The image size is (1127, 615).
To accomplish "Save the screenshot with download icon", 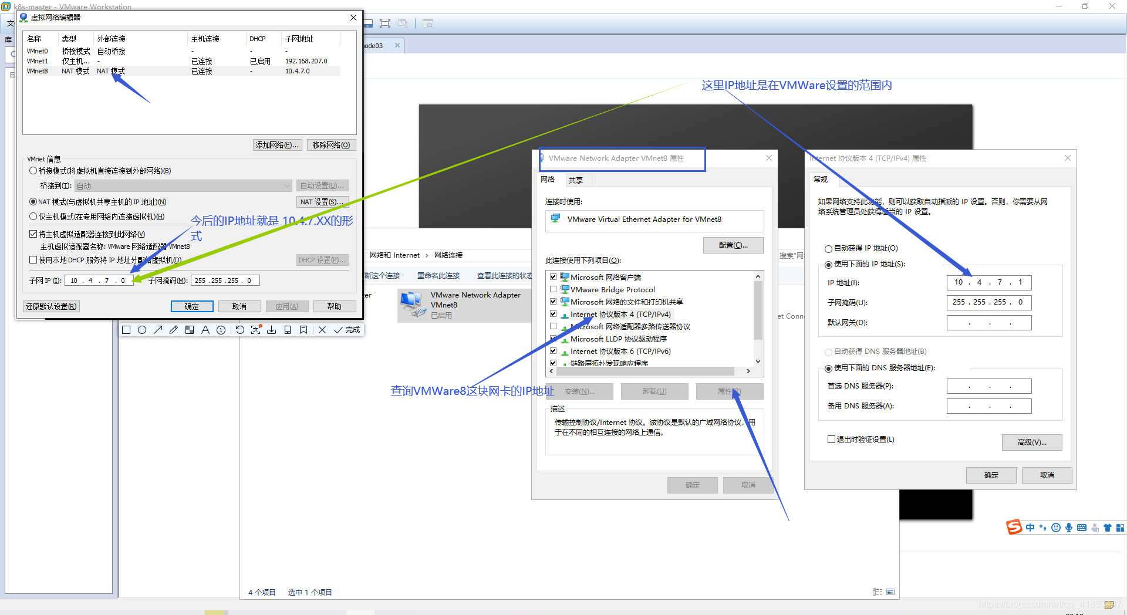I will click(x=272, y=330).
